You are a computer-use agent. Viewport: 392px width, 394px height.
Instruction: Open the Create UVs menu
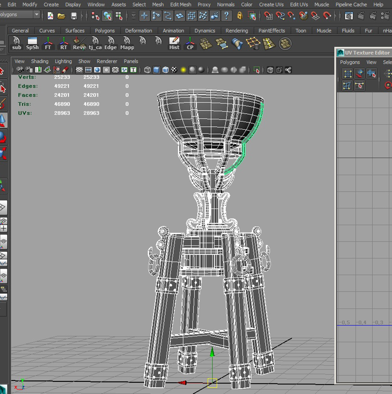click(271, 4)
